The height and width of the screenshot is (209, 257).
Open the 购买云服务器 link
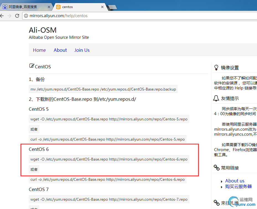(x=238, y=187)
